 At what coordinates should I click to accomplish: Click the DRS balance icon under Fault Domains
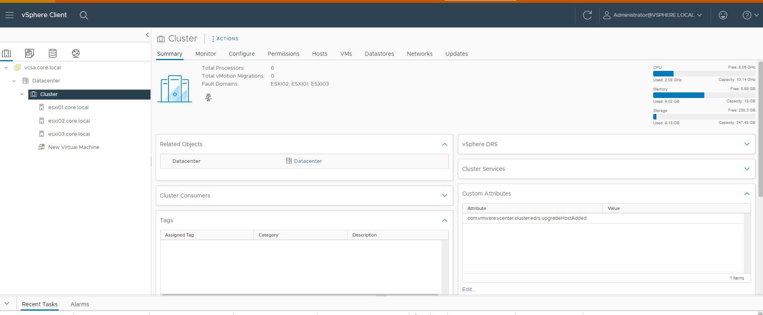tap(208, 97)
